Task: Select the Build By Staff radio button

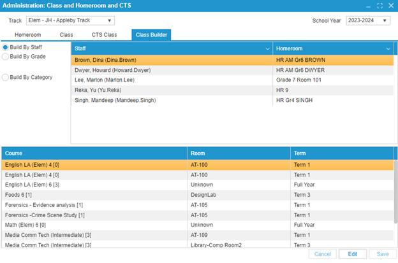Action: 6,48
